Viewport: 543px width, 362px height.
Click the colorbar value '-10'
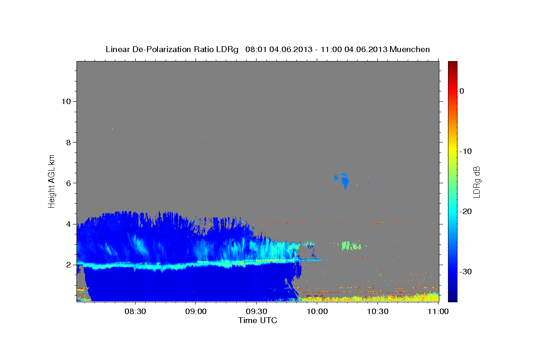(466, 151)
